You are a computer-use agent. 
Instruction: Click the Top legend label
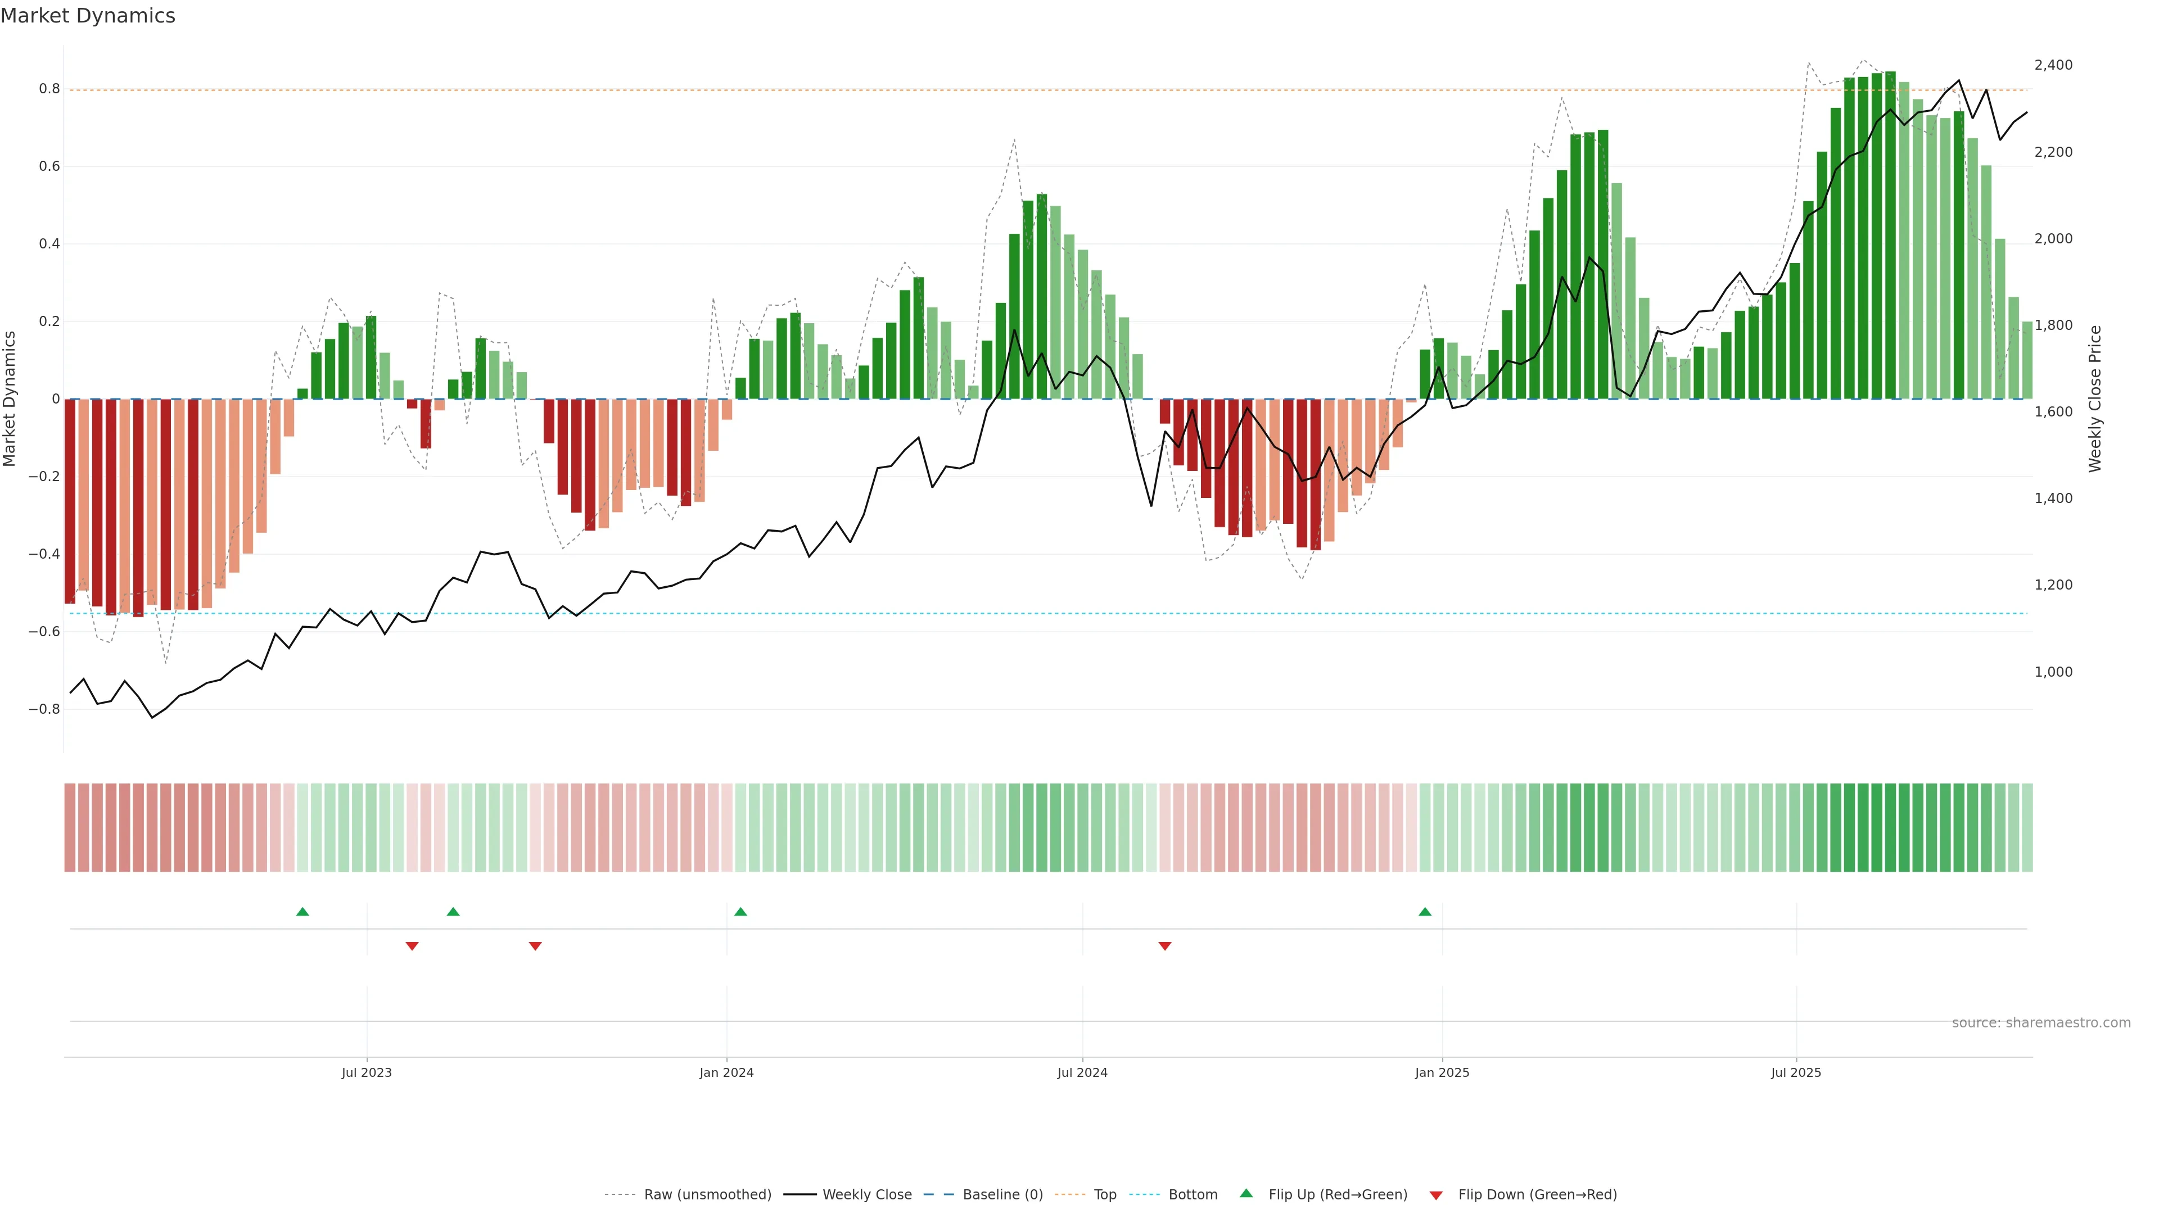(x=1105, y=1195)
